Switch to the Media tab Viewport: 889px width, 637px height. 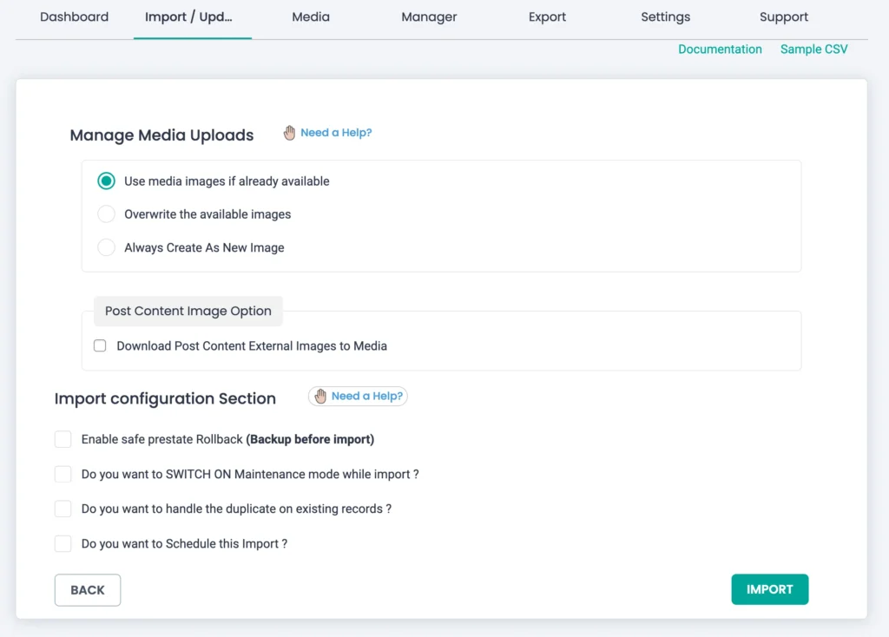click(x=311, y=17)
